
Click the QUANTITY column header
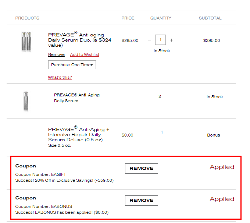tap(161, 18)
